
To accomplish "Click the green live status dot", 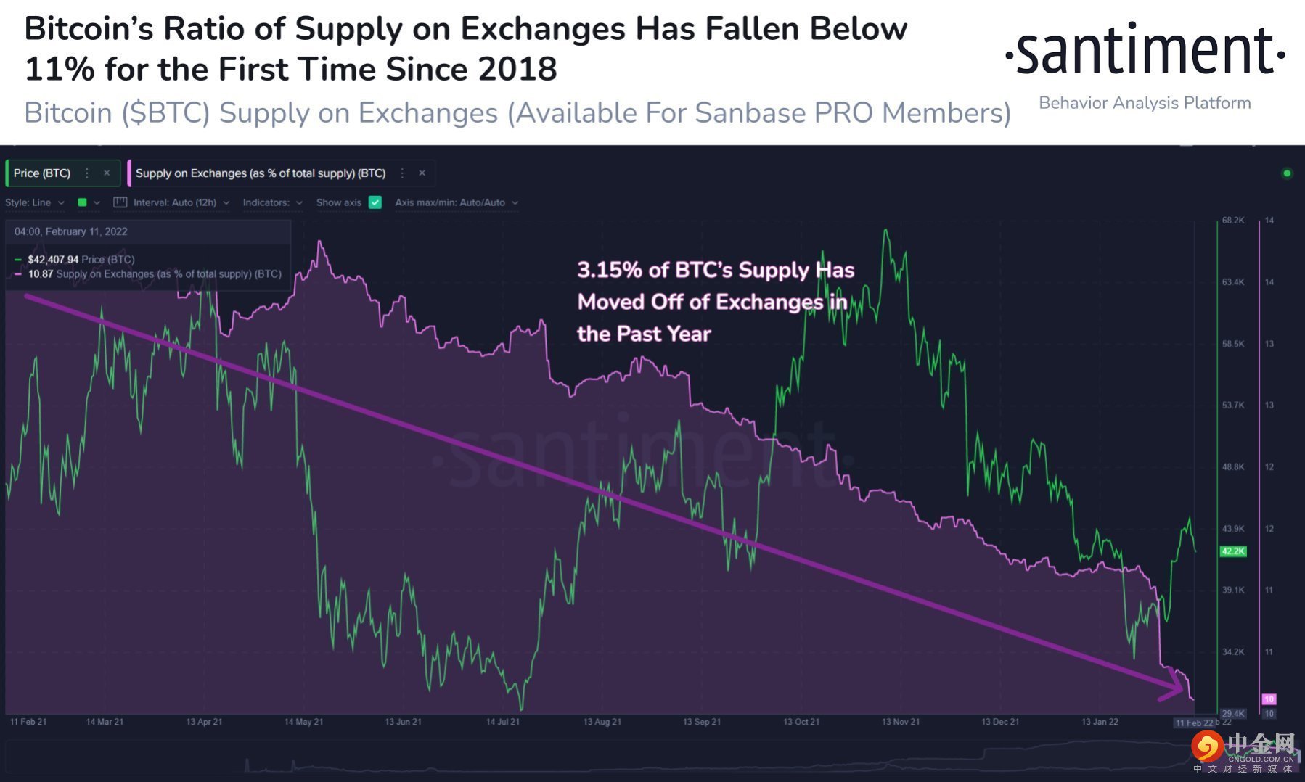I will [x=1287, y=173].
